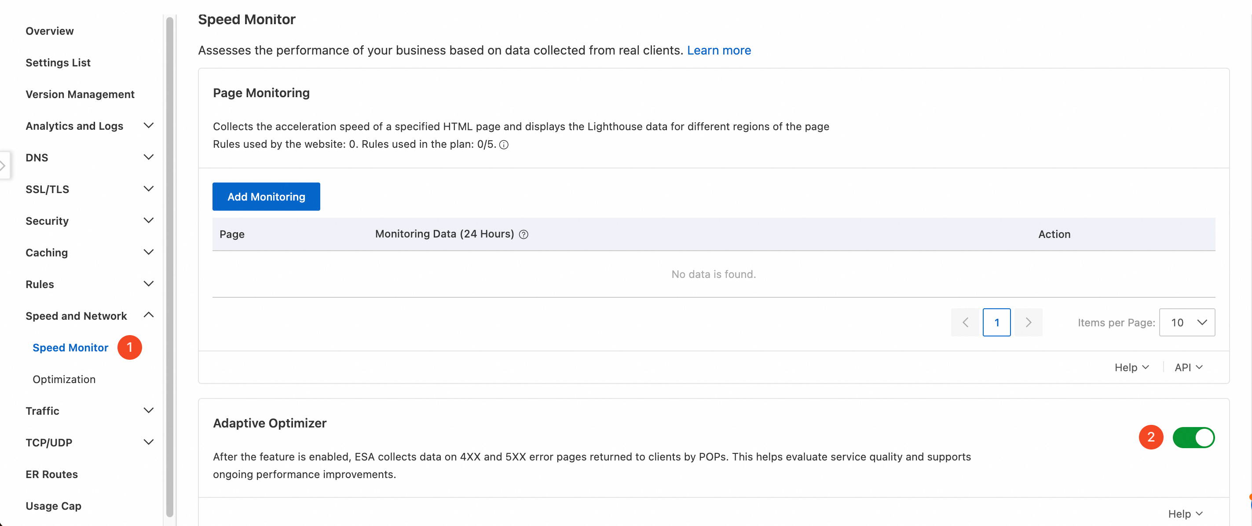
Task: Click the help icon next to Monitoring Data
Action: click(x=523, y=234)
